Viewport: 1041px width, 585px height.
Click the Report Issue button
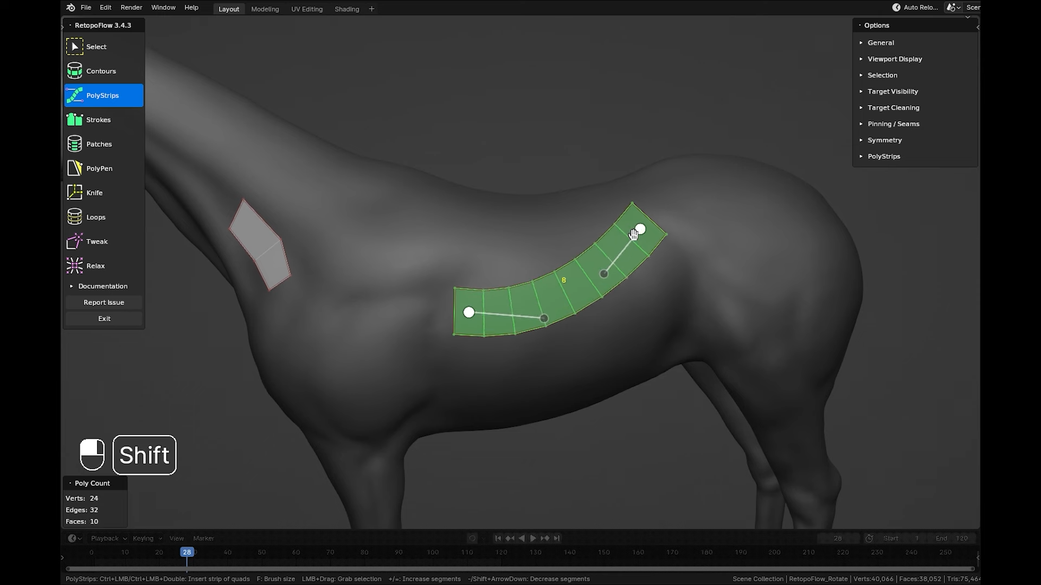[x=104, y=302]
